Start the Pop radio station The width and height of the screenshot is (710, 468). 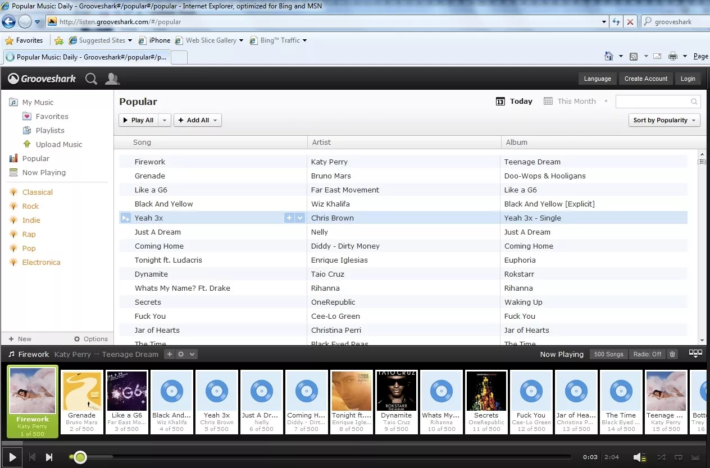(x=22, y=248)
